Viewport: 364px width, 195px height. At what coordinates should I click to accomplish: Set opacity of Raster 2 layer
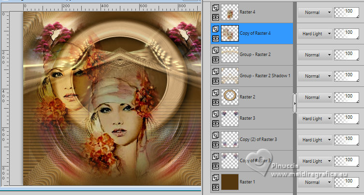347,97
